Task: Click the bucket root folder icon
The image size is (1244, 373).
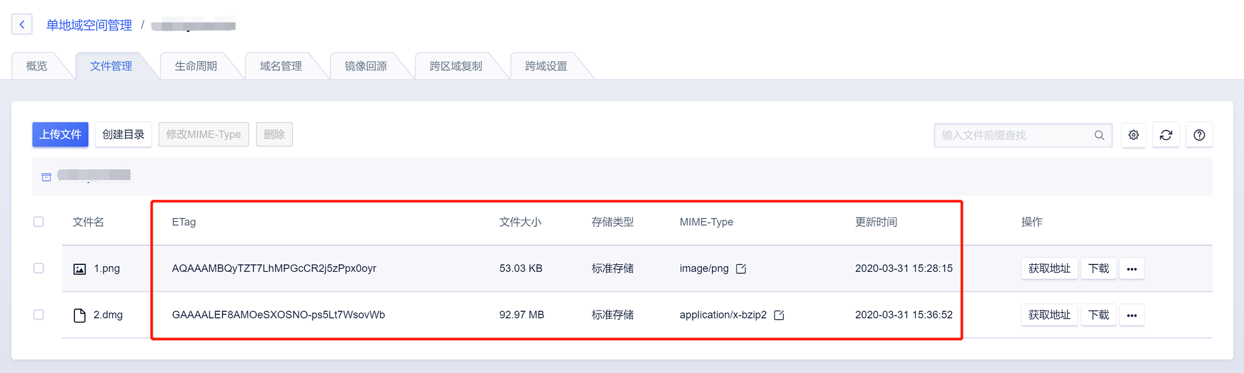Action: [46, 177]
